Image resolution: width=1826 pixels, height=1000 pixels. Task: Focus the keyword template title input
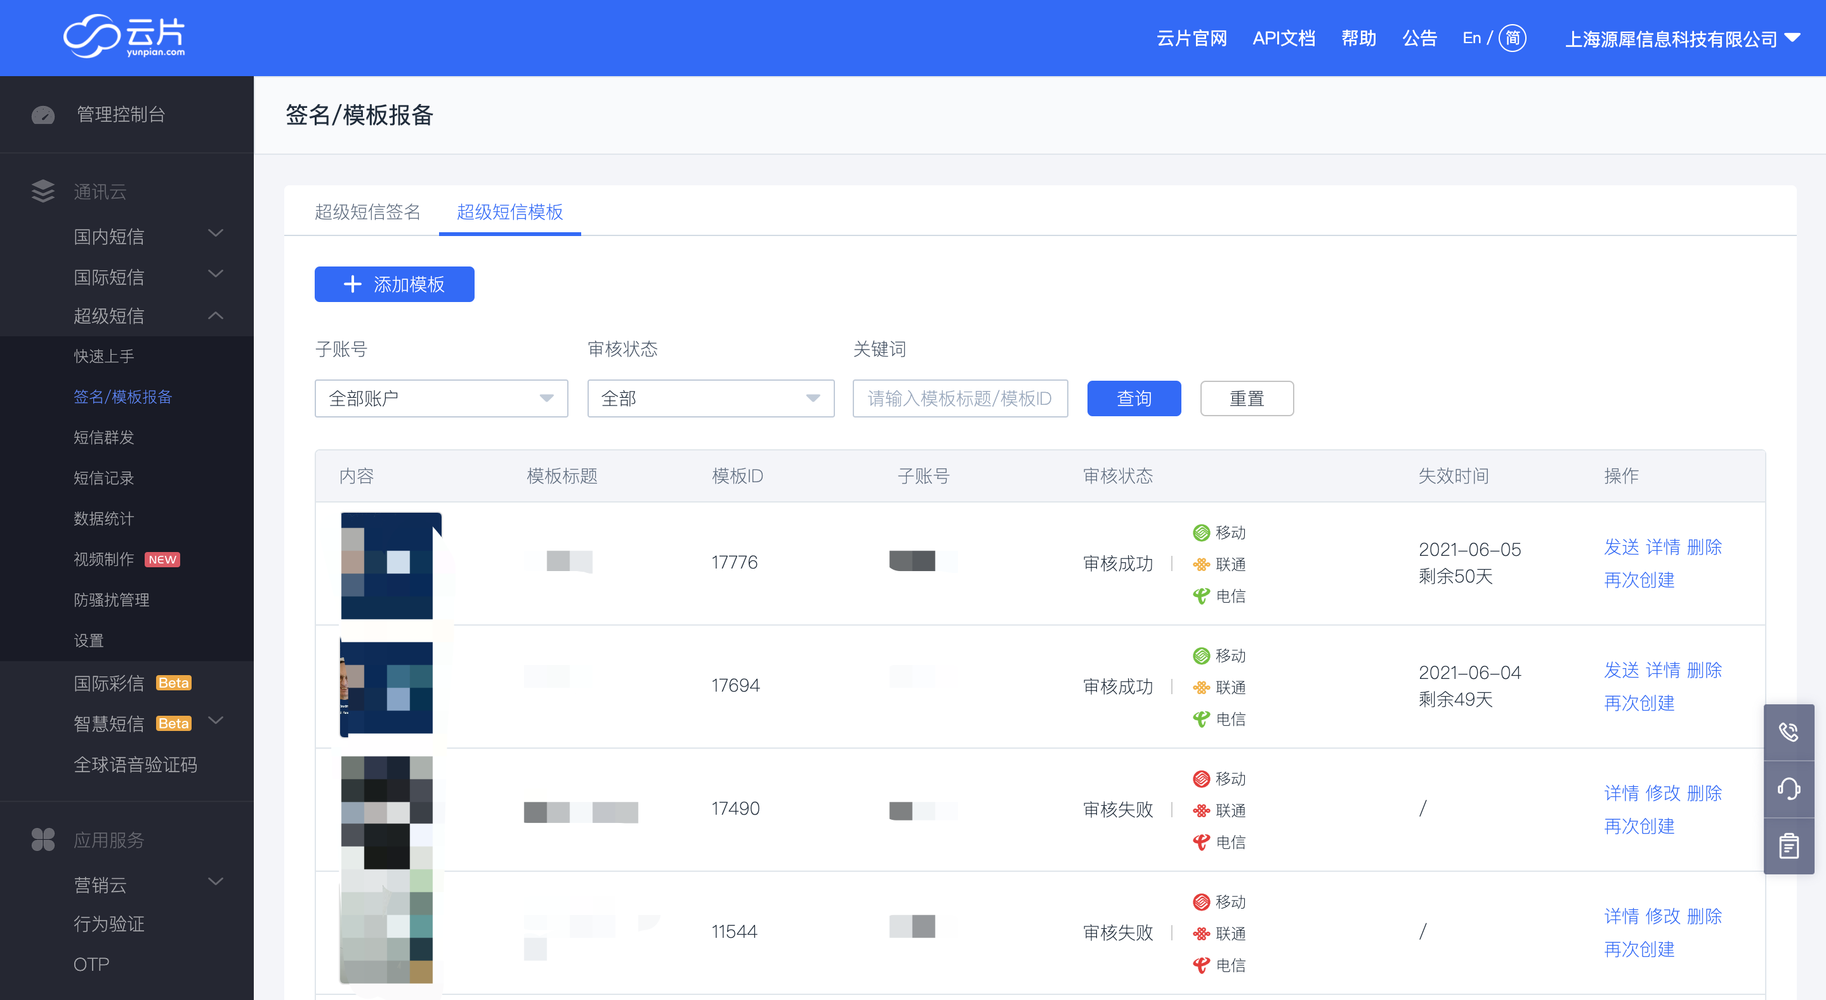(959, 398)
